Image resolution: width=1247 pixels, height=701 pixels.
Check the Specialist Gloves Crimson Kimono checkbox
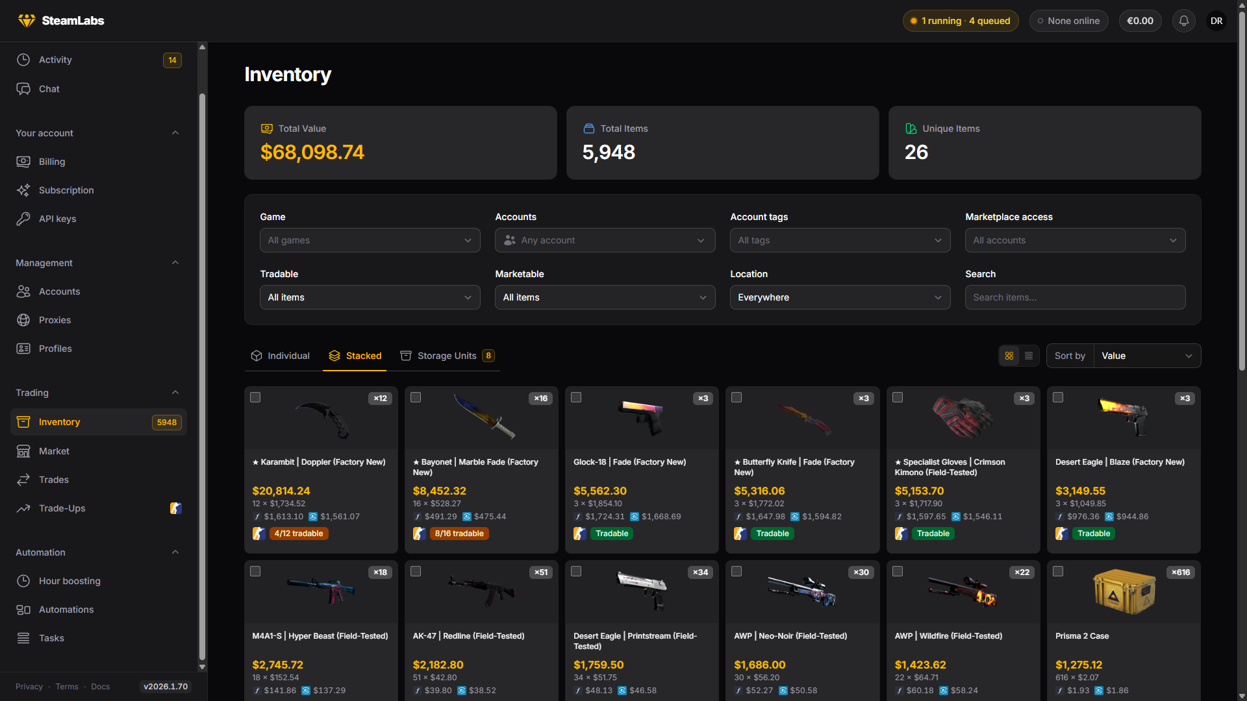pos(898,397)
